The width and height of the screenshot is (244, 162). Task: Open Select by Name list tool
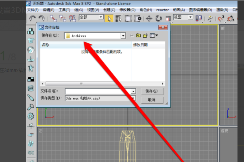118,19
